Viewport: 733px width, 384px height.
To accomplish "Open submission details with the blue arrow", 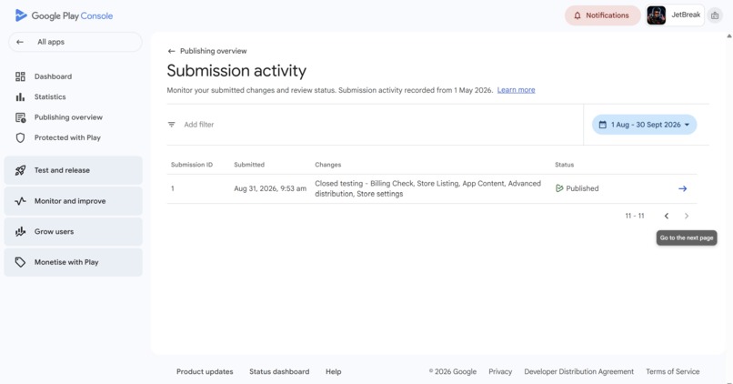I will coord(682,188).
